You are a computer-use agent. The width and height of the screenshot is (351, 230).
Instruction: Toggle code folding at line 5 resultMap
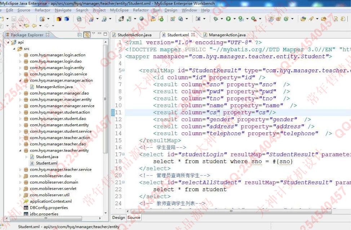click(123, 70)
